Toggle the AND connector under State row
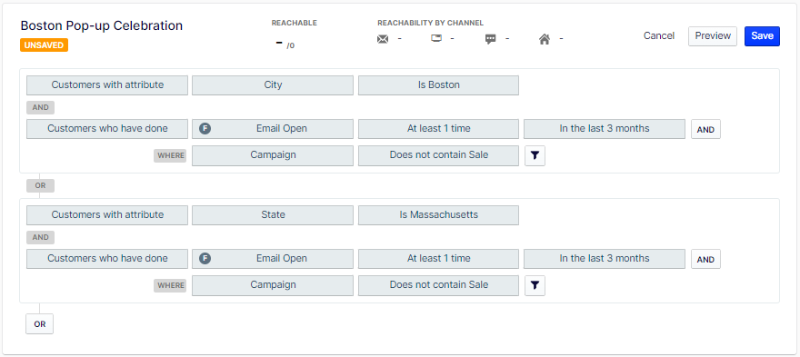 [40, 237]
